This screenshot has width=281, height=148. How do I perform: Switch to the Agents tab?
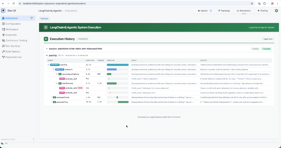pyautogui.click(x=205, y=11)
